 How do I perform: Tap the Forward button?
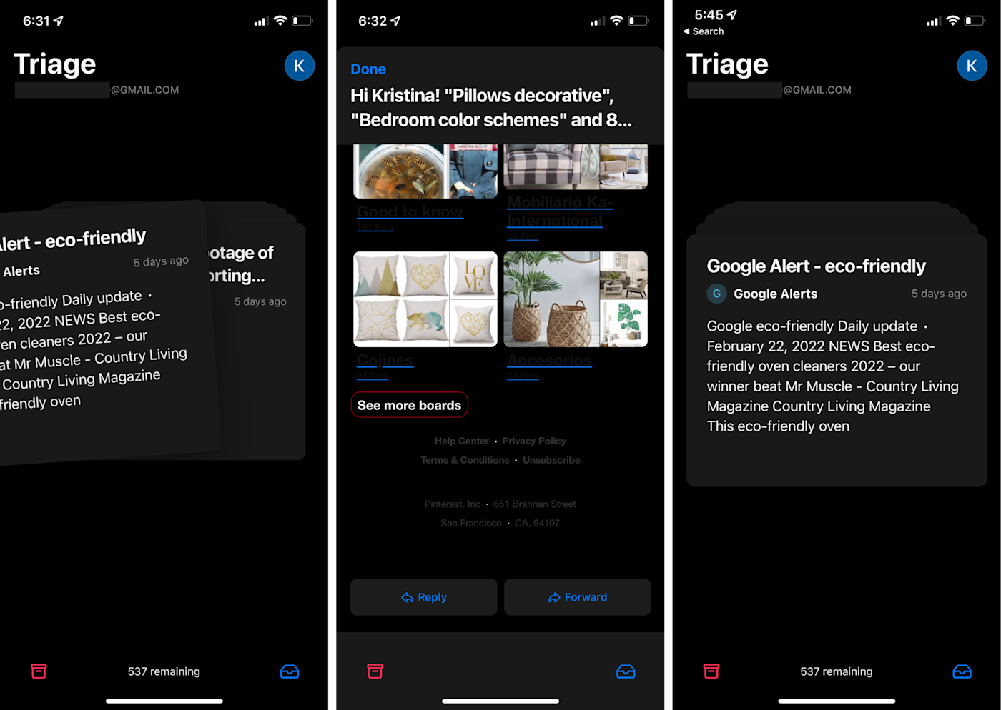(577, 597)
